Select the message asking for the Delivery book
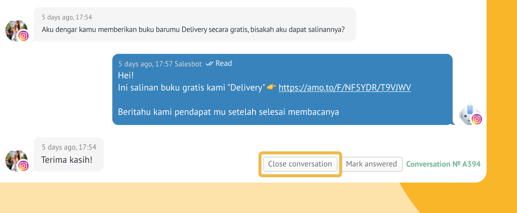The width and height of the screenshot is (517, 213). [195, 24]
